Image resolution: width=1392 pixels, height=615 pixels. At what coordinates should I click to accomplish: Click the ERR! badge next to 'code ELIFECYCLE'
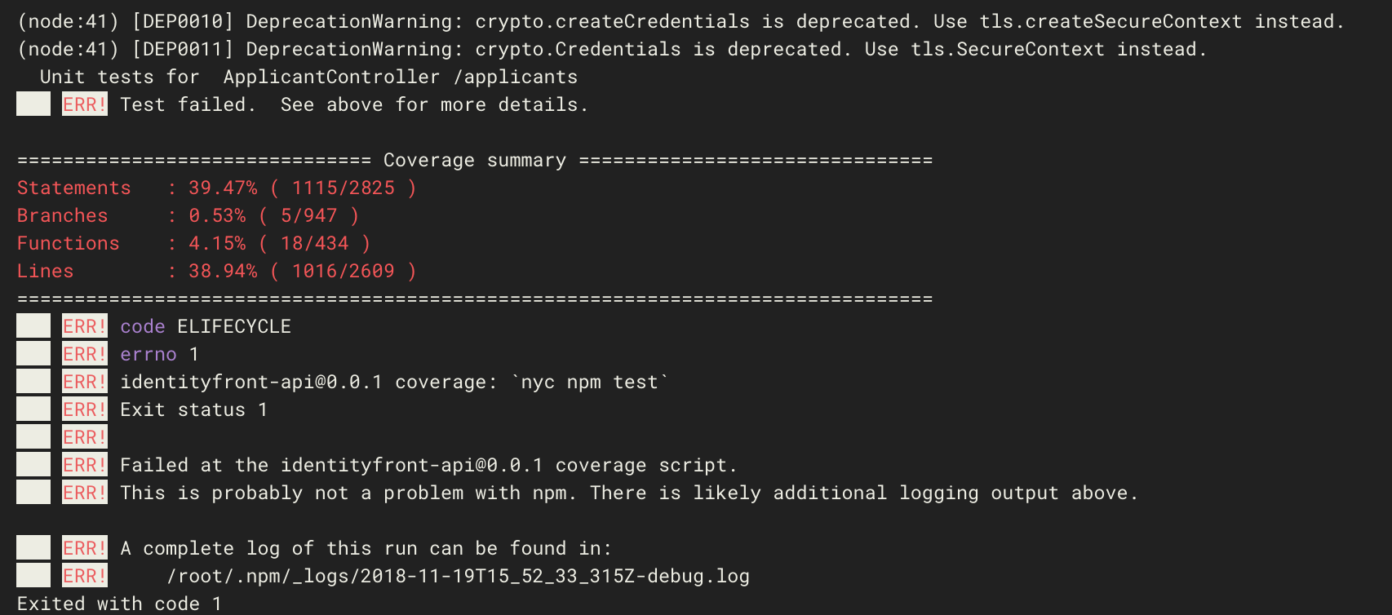(85, 326)
